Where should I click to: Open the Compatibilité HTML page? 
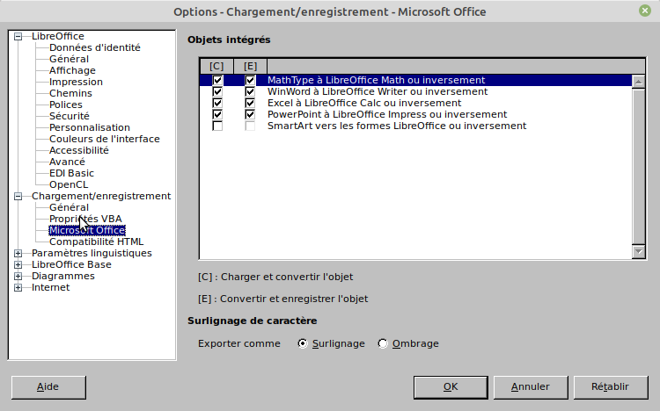[97, 242]
